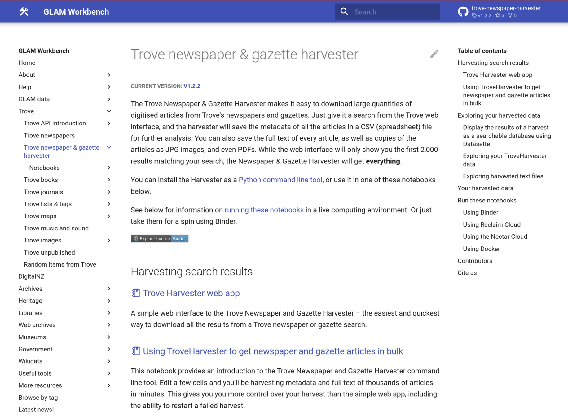Screen dimensions: 568x418
Task: Open Trove unpublished page
Action: (x=49, y=252)
